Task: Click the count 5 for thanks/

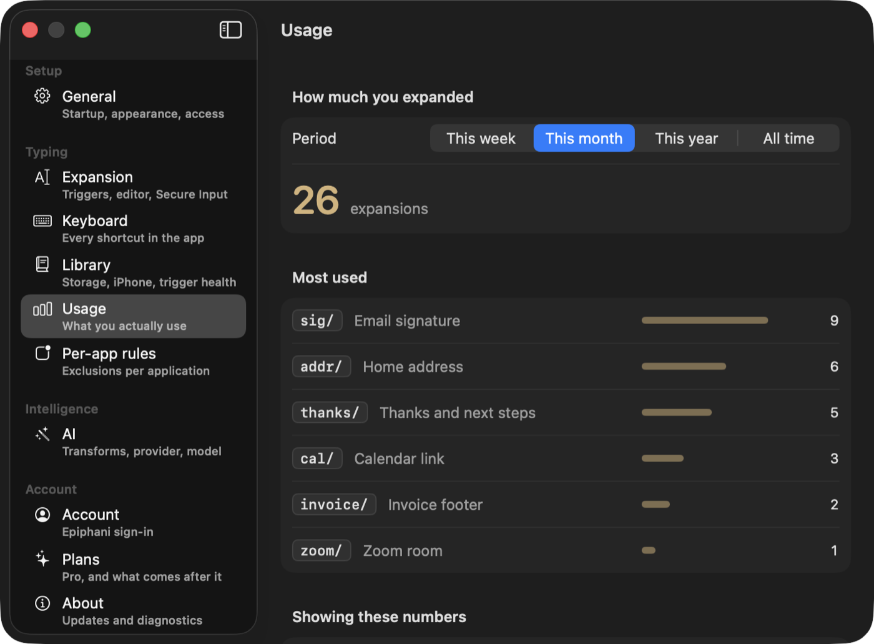Action: 834,412
